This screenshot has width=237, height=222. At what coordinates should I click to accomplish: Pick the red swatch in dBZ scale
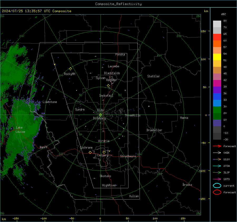click(217, 37)
